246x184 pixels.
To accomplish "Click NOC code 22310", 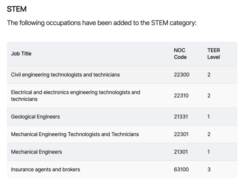I will coord(181,96).
